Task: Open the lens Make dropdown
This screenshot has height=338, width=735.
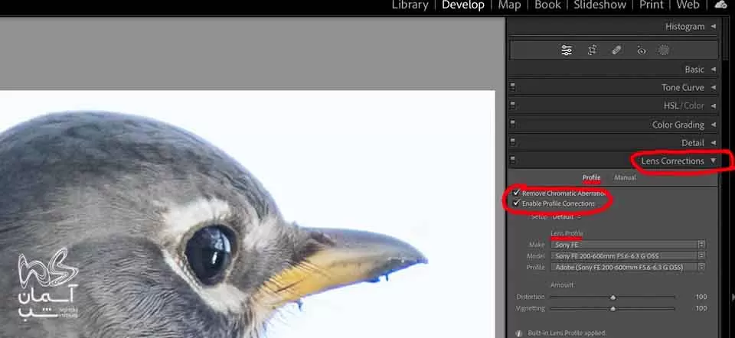Action: coord(629,245)
